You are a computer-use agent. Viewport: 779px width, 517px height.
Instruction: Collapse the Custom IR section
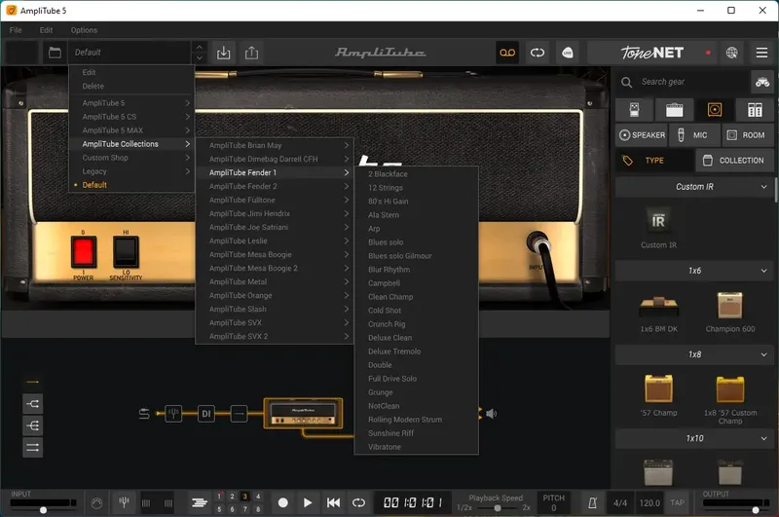(x=763, y=187)
